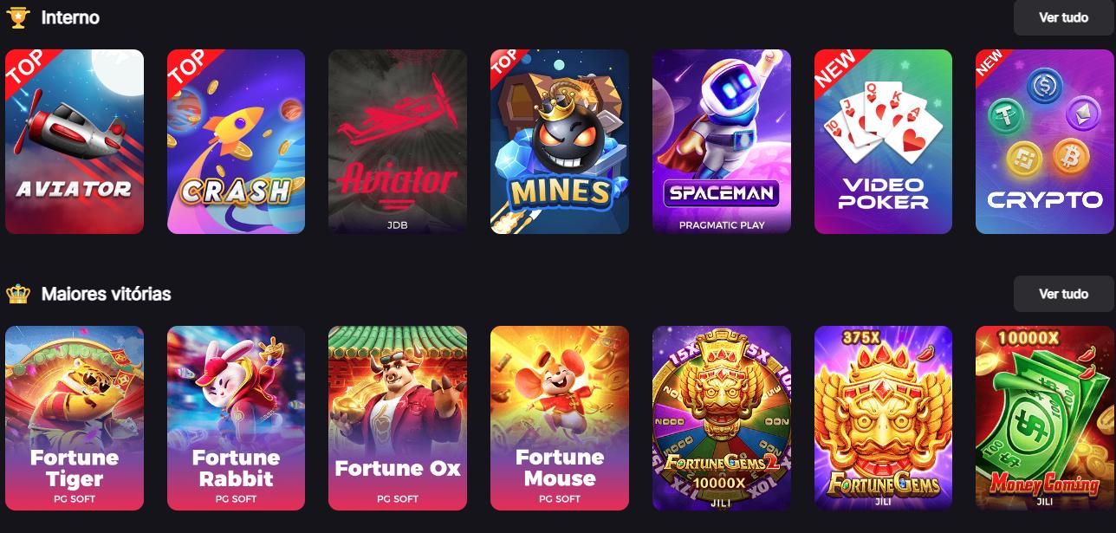The width and height of the screenshot is (1116, 533).
Task: Open the Fortune Mouse game
Action: pos(560,418)
